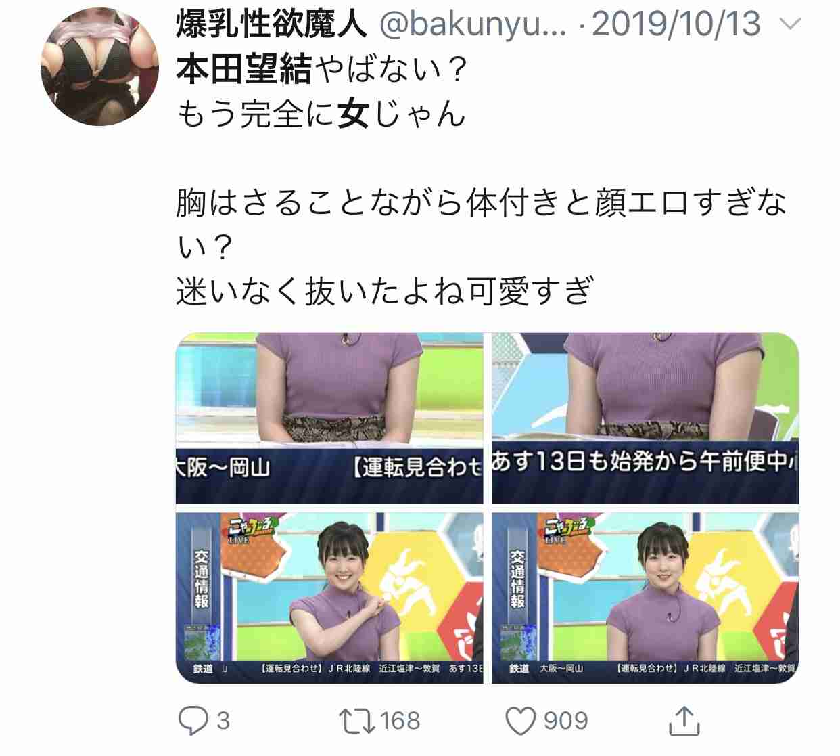The image size is (840, 756).
Task: Open the author's round profile avatar
Action: coord(99,66)
